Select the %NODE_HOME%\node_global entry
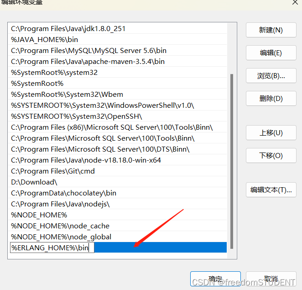Image resolution: width=302 pixels, height=290 pixels. [x=61, y=237]
